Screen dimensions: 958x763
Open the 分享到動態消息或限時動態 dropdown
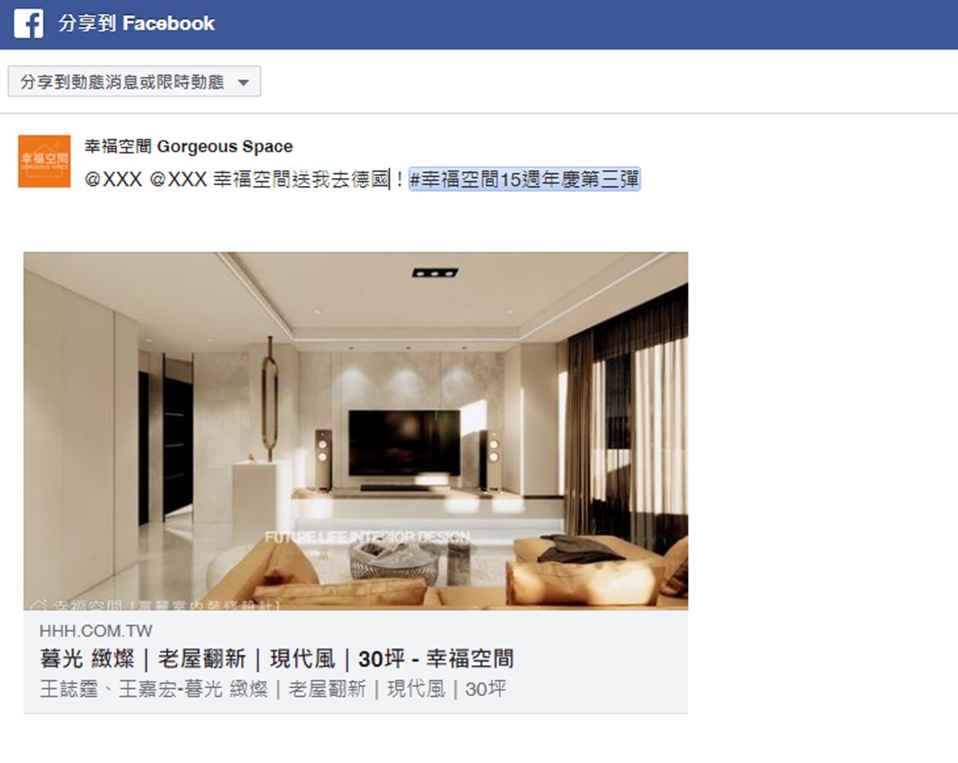(x=134, y=82)
